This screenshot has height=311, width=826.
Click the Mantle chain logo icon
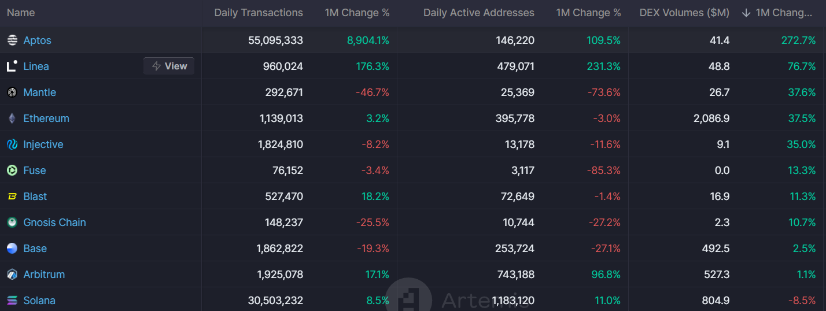(12, 92)
